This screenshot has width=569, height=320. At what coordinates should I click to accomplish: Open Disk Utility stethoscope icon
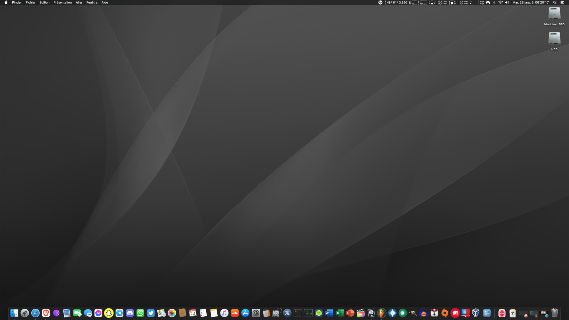coord(277,313)
